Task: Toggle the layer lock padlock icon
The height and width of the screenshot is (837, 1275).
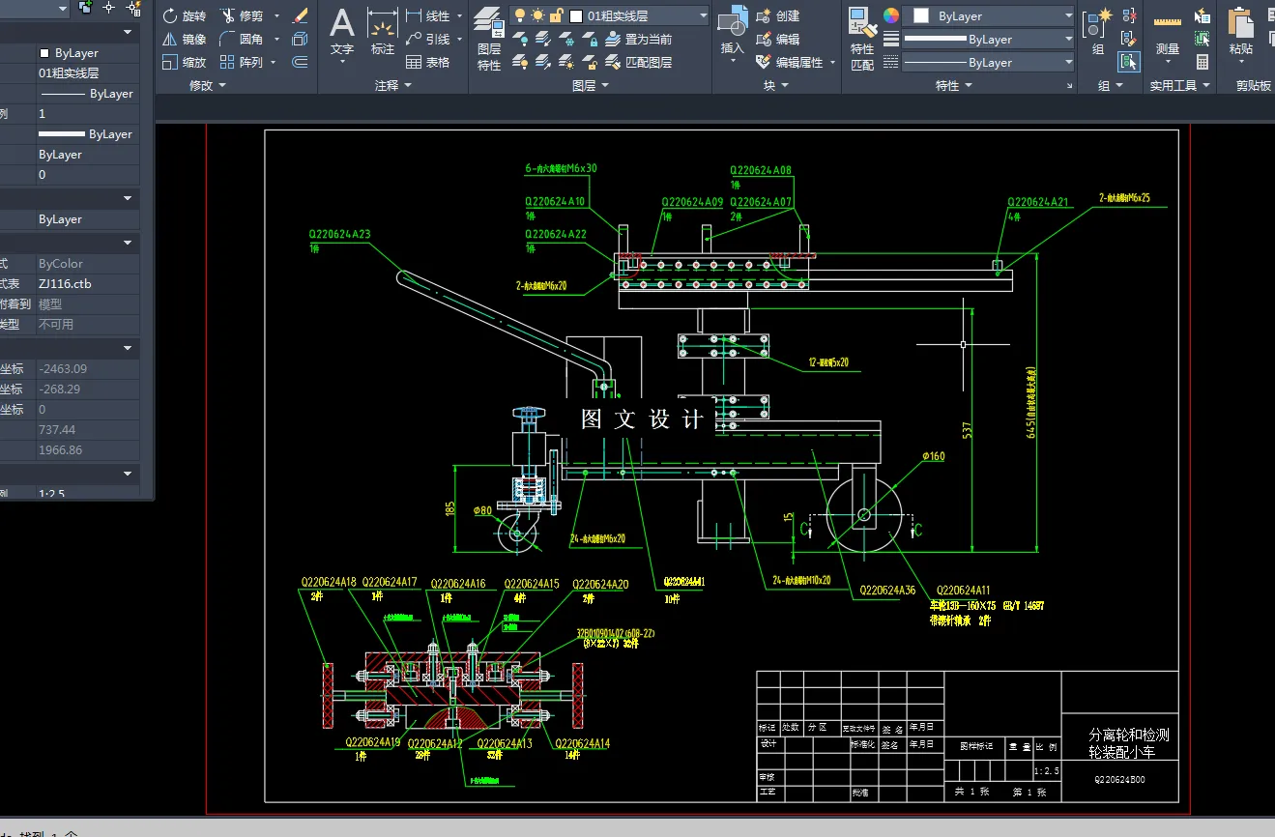Action: [x=556, y=16]
